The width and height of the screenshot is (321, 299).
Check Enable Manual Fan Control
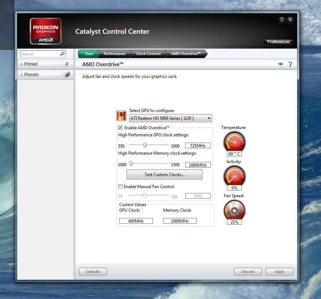click(120, 186)
